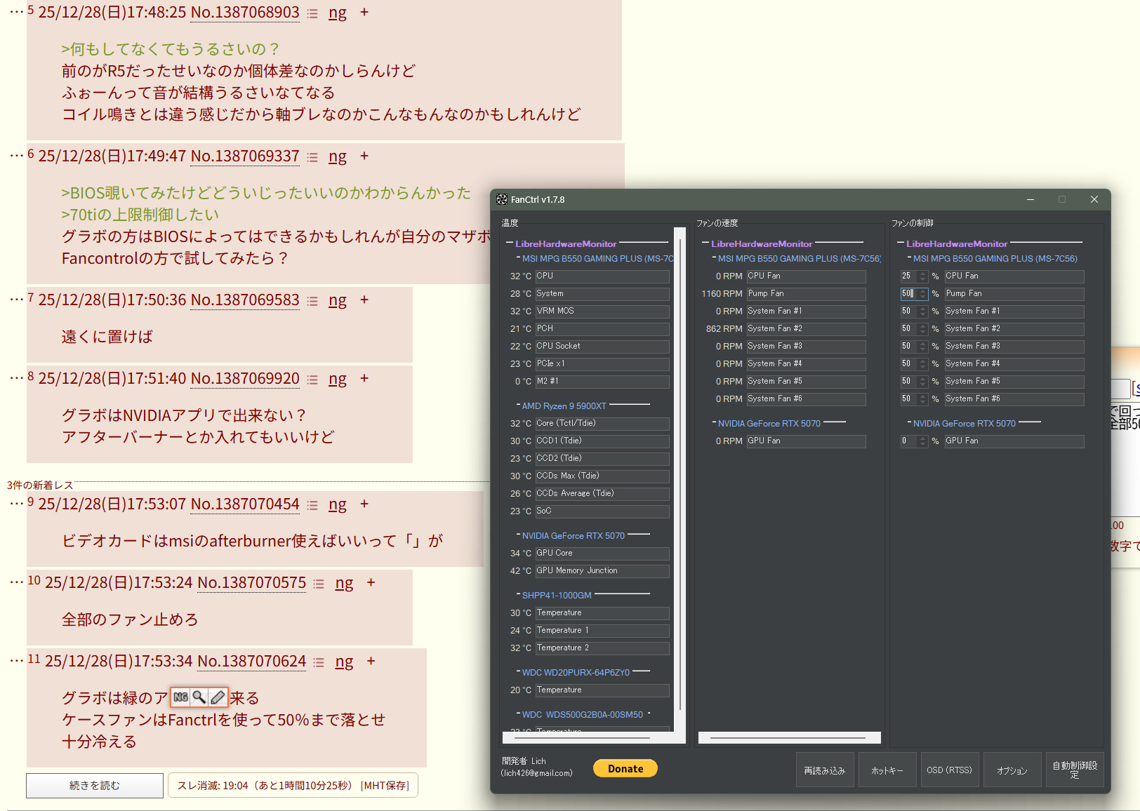Click the magnifier search icon in popup
Screen dimensions: 1140x811
(199, 697)
